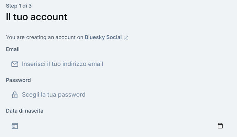Click the "You are creating an account on" text
The width and height of the screenshot is (237, 137).
coord(45,37)
